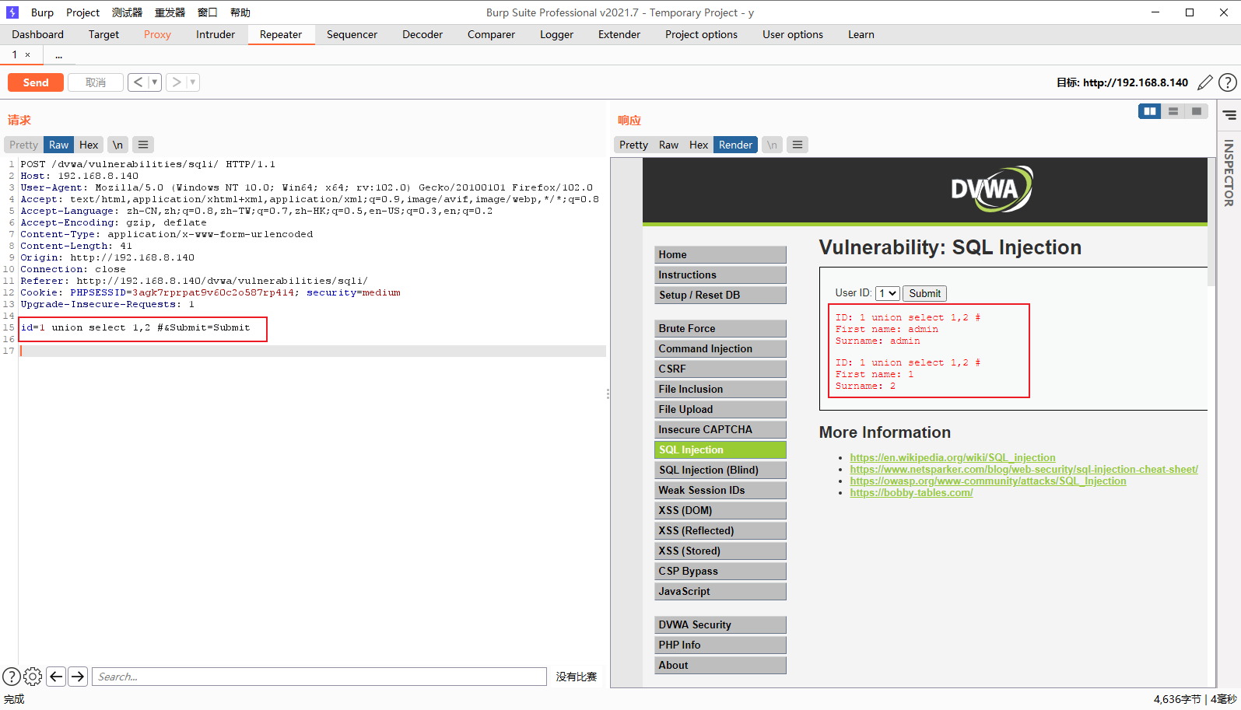This screenshot has height=710, width=1241.
Task: Add a new Repeater tab
Action: [58, 55]
